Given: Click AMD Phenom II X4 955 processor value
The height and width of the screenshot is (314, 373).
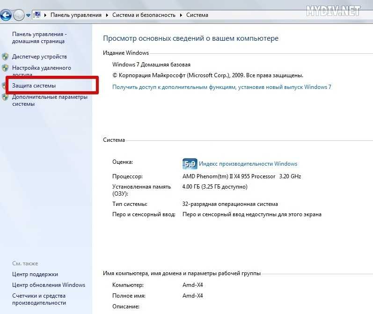Looking at the screenshot, I should coord(241,176).
